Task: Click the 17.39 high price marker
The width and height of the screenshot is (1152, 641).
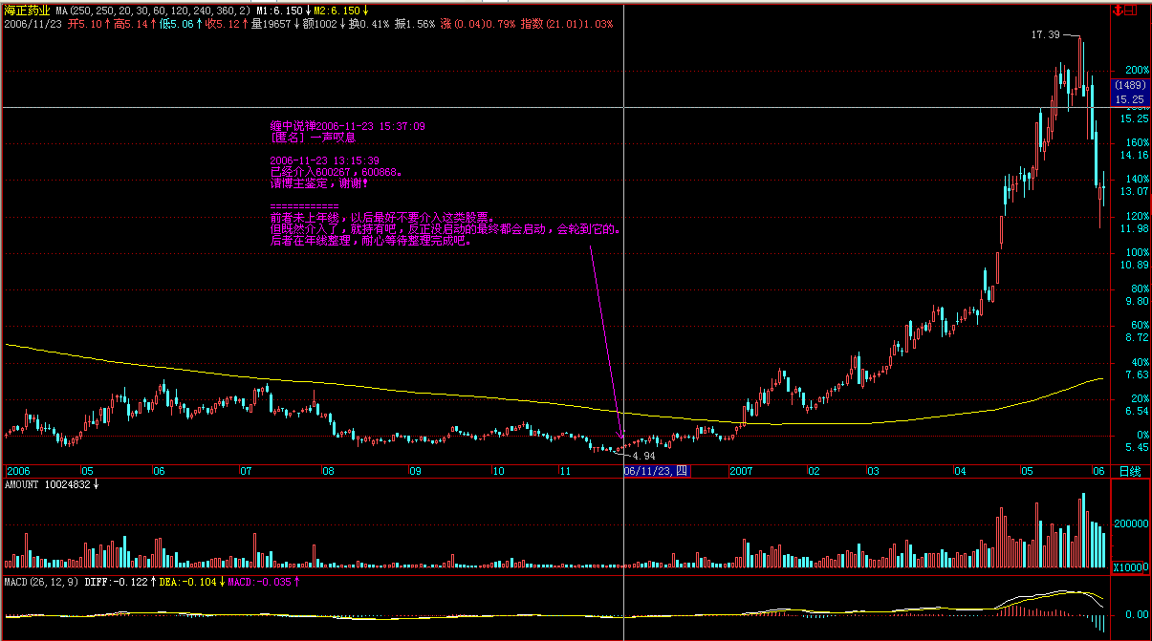Action: [x=1045, y=34]
